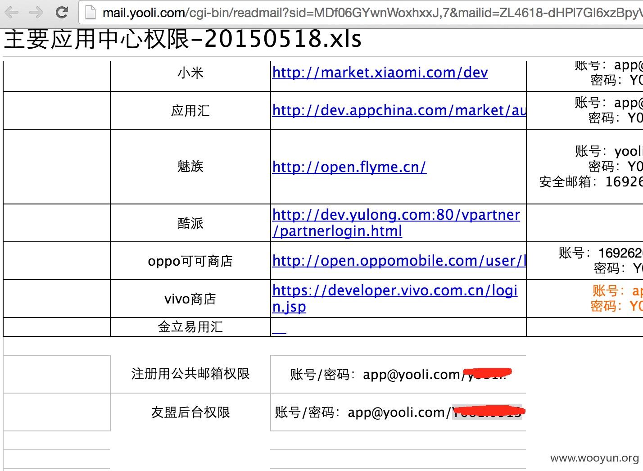Click the browser forward arrow

tap(36, 12)
